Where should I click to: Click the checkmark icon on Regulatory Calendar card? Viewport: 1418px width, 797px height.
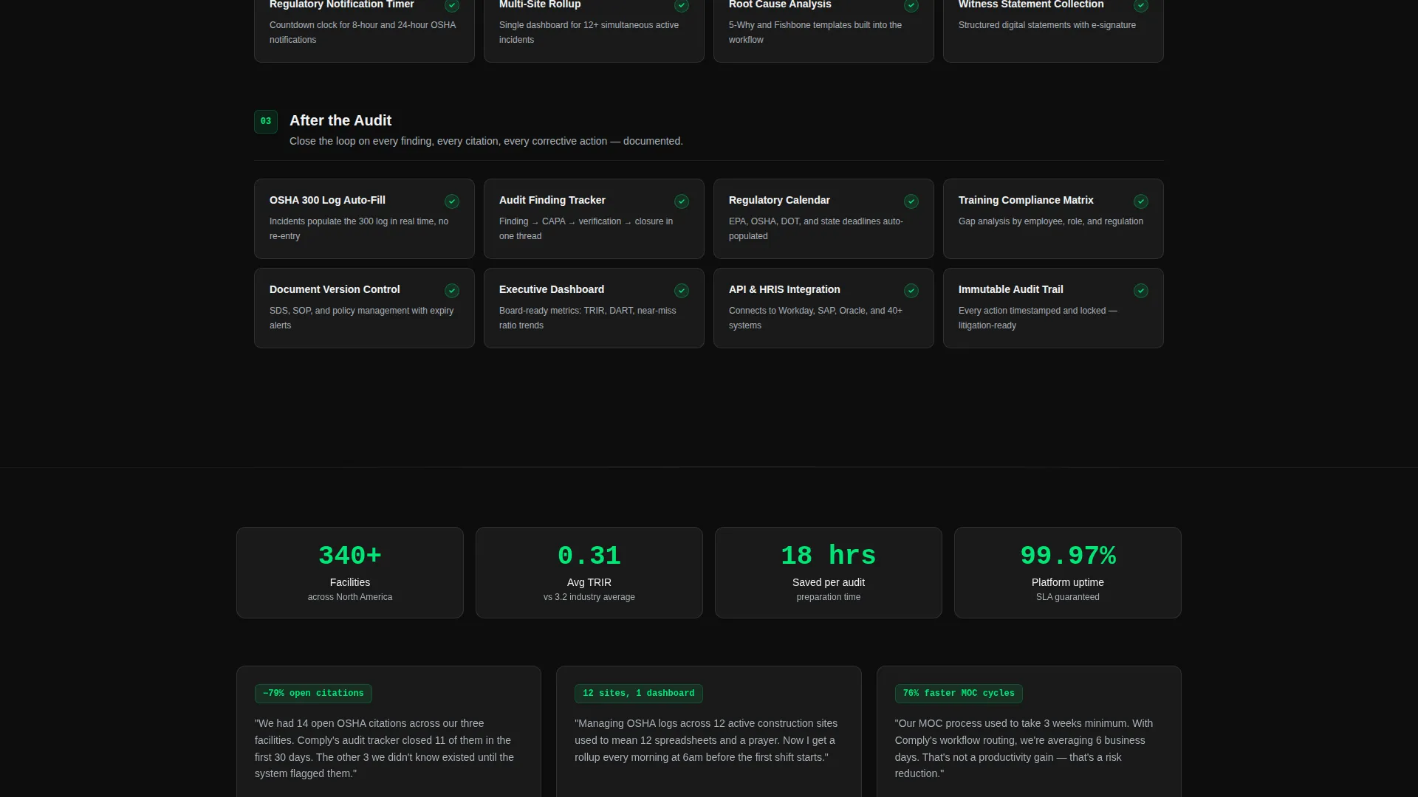[911, 201]
